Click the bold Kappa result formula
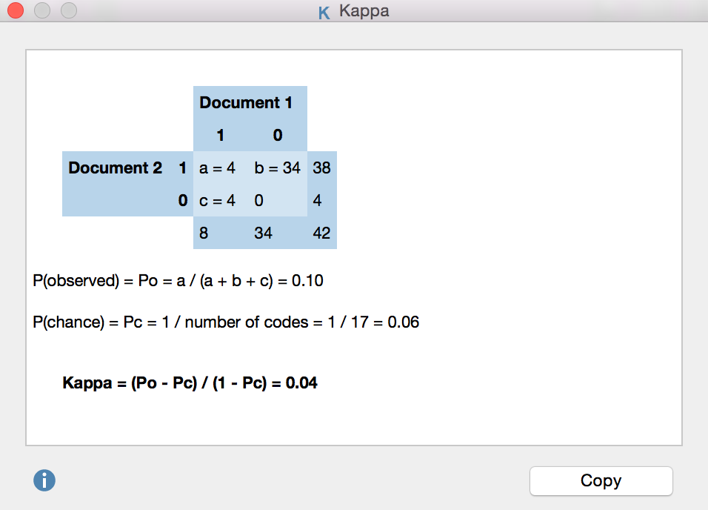 [x=190, y=383]
